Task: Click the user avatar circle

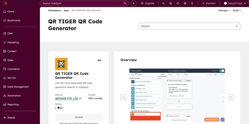Action: (x=225, y=3)
